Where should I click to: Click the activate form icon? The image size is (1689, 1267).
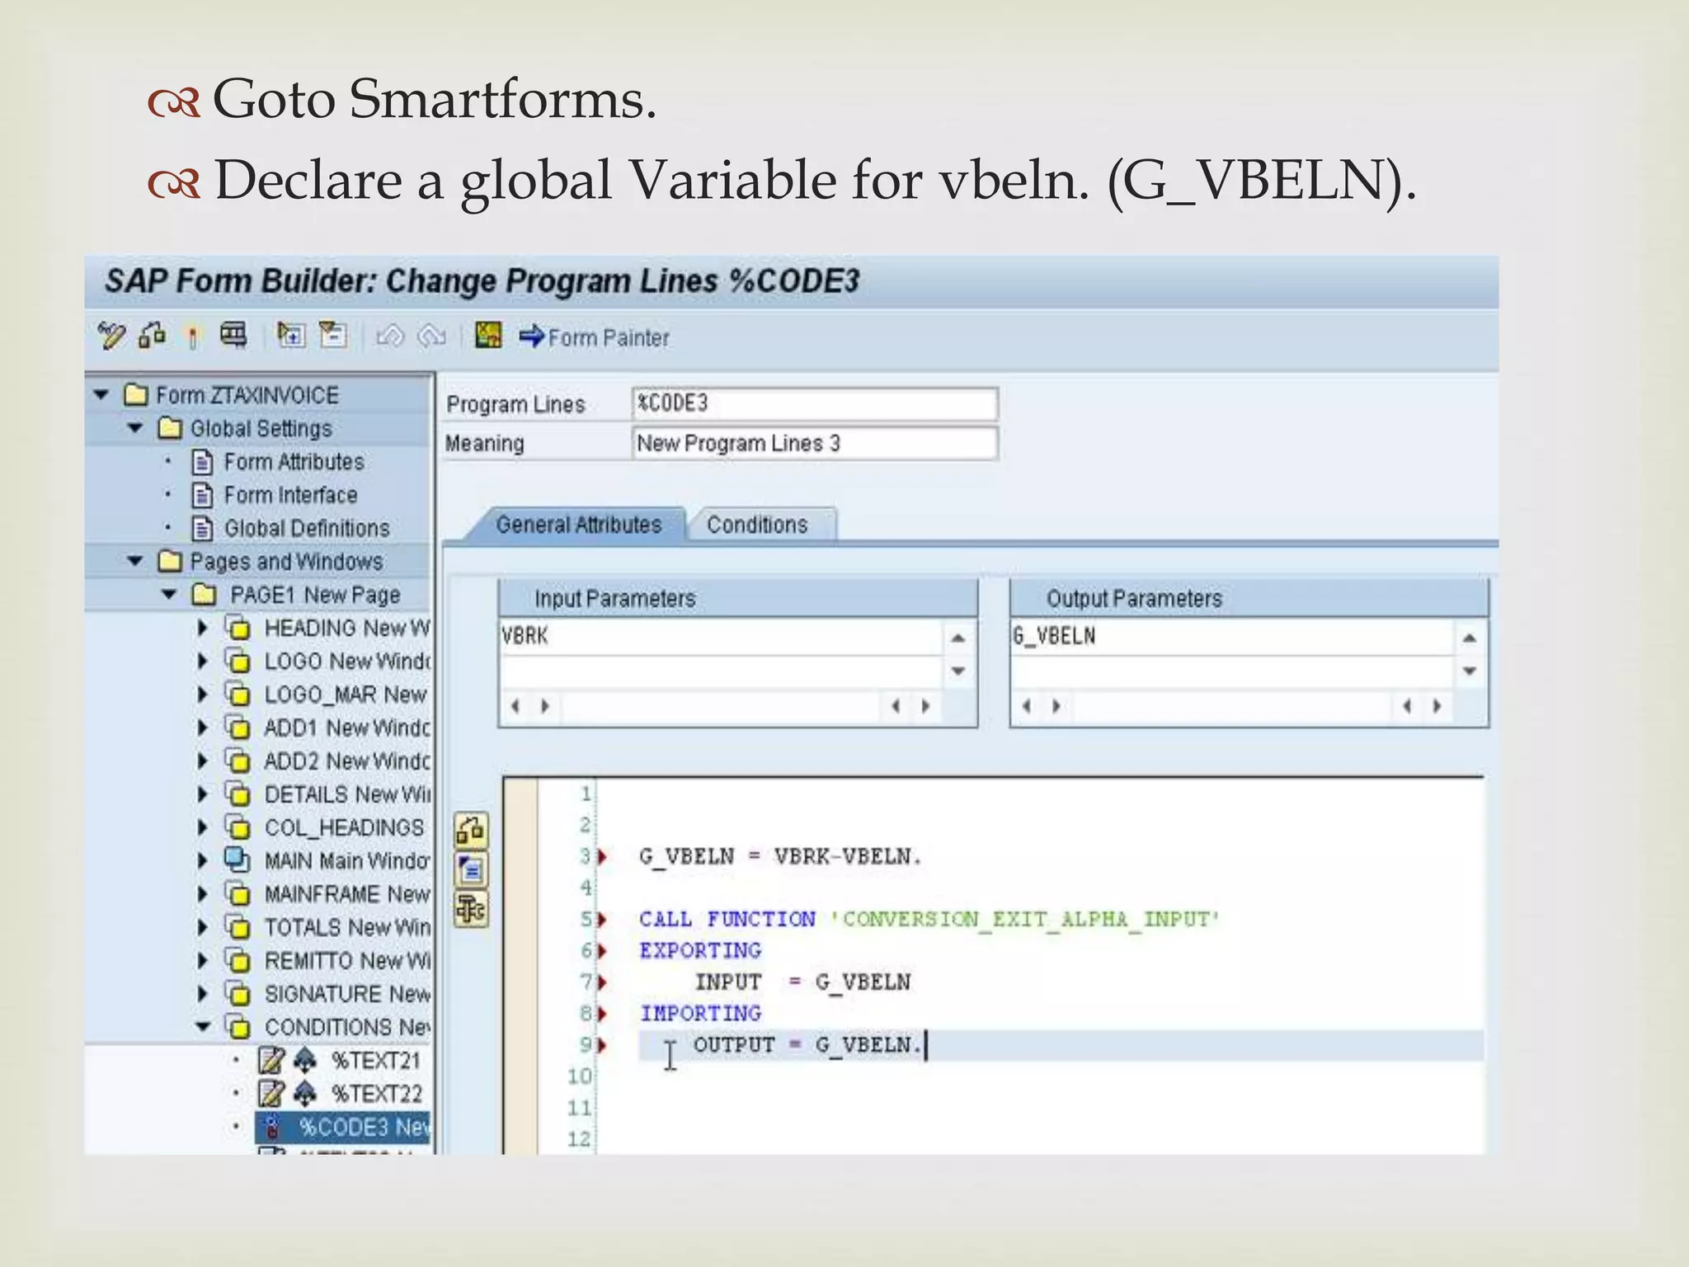pos(193,337)
